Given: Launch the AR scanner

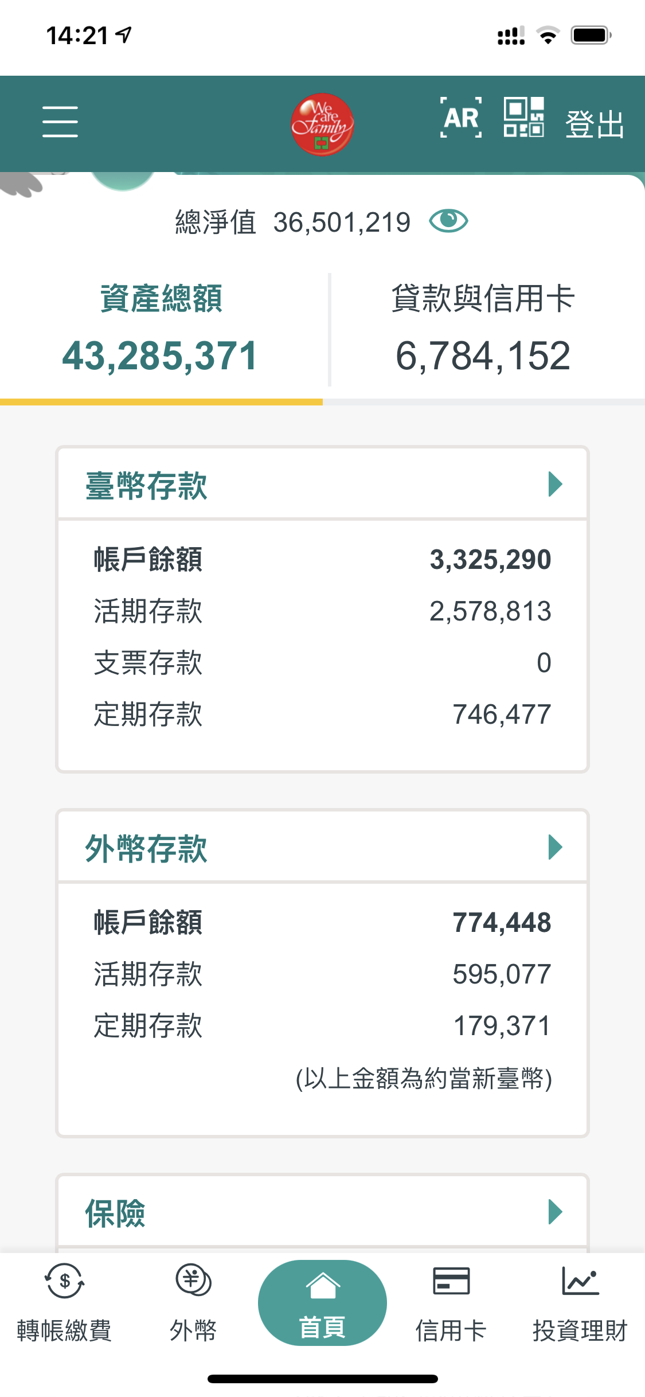Looking at the screenshot, I should click(x=461, y=118).
